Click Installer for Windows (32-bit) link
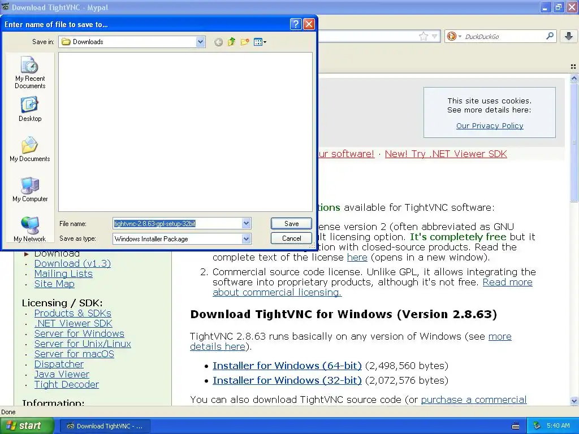The height and width of the screenshot is (434, 579). tap(287, 380)
